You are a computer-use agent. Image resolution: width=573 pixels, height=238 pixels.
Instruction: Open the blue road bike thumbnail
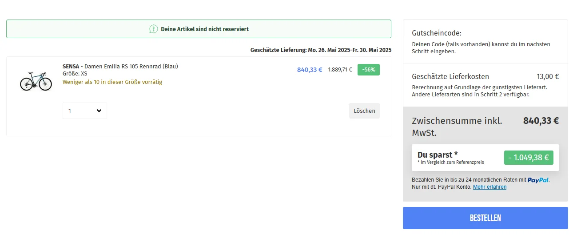pos(36,82)
